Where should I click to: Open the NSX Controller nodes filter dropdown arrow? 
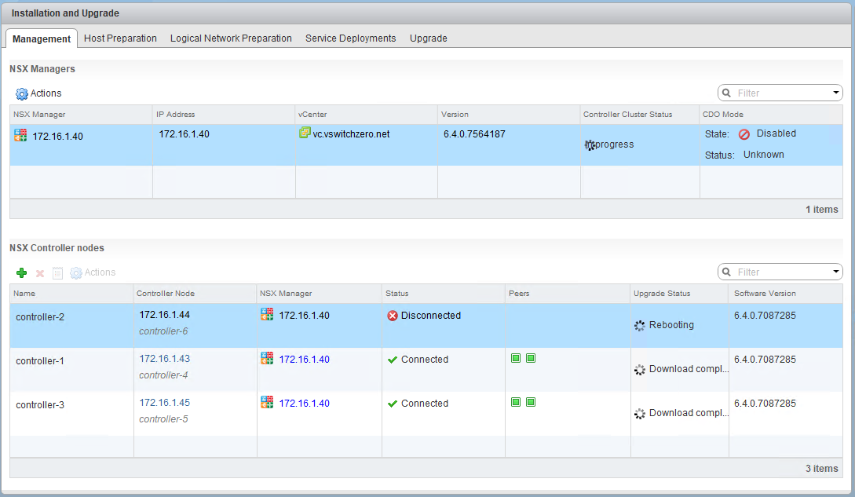[835, 272]
